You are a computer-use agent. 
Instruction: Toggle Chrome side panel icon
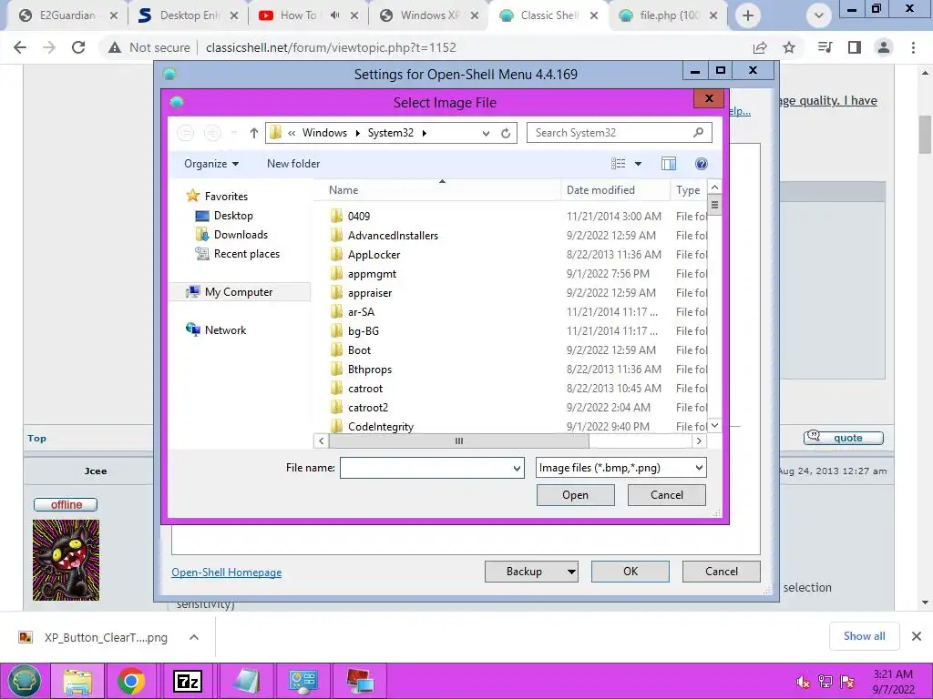coord(855,47)
